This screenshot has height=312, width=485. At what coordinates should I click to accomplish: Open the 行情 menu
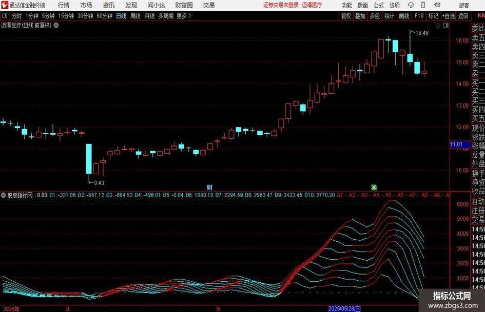64,5
